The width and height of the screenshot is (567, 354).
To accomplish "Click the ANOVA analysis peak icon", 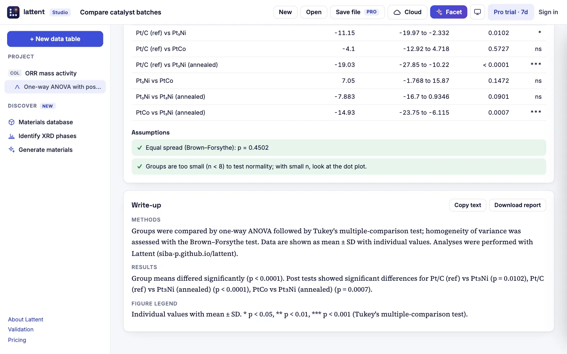I will coord(17,87).
